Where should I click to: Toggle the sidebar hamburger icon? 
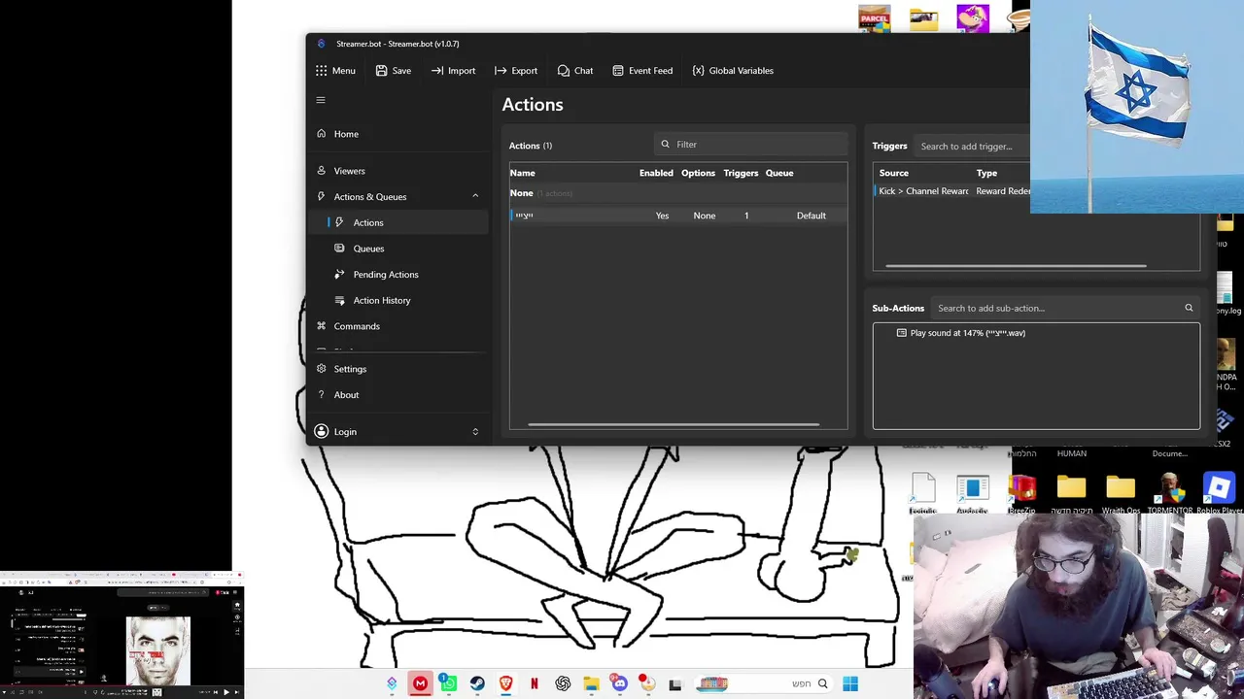click(x=321, y=100)
